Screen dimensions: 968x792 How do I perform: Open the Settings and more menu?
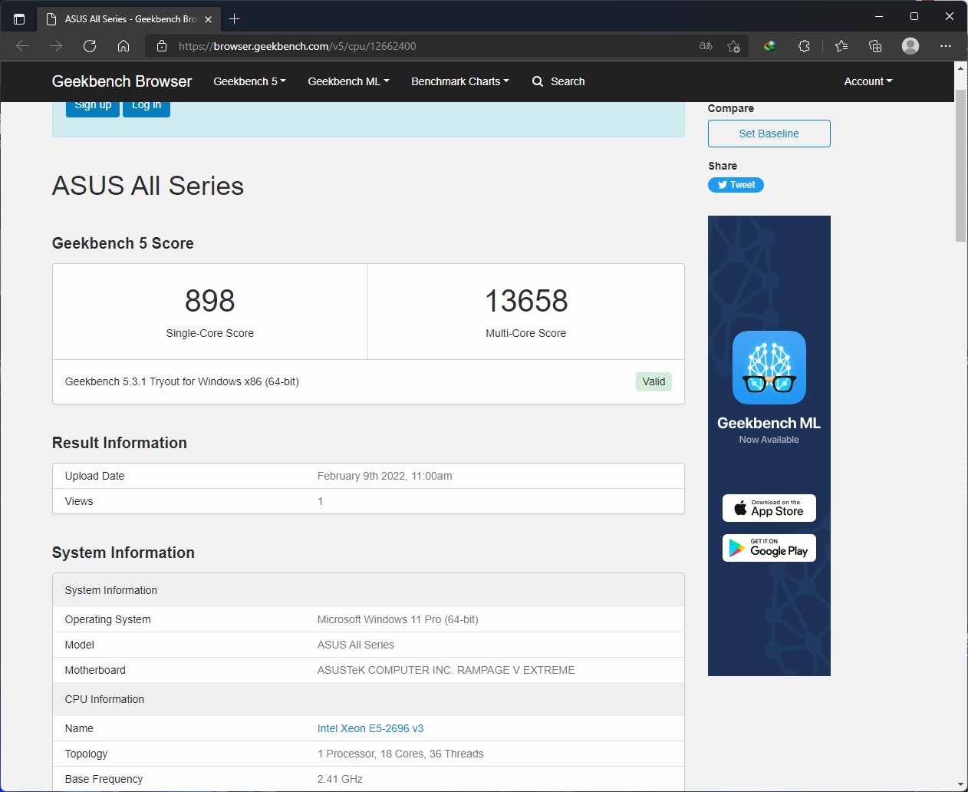pos(946,46)
